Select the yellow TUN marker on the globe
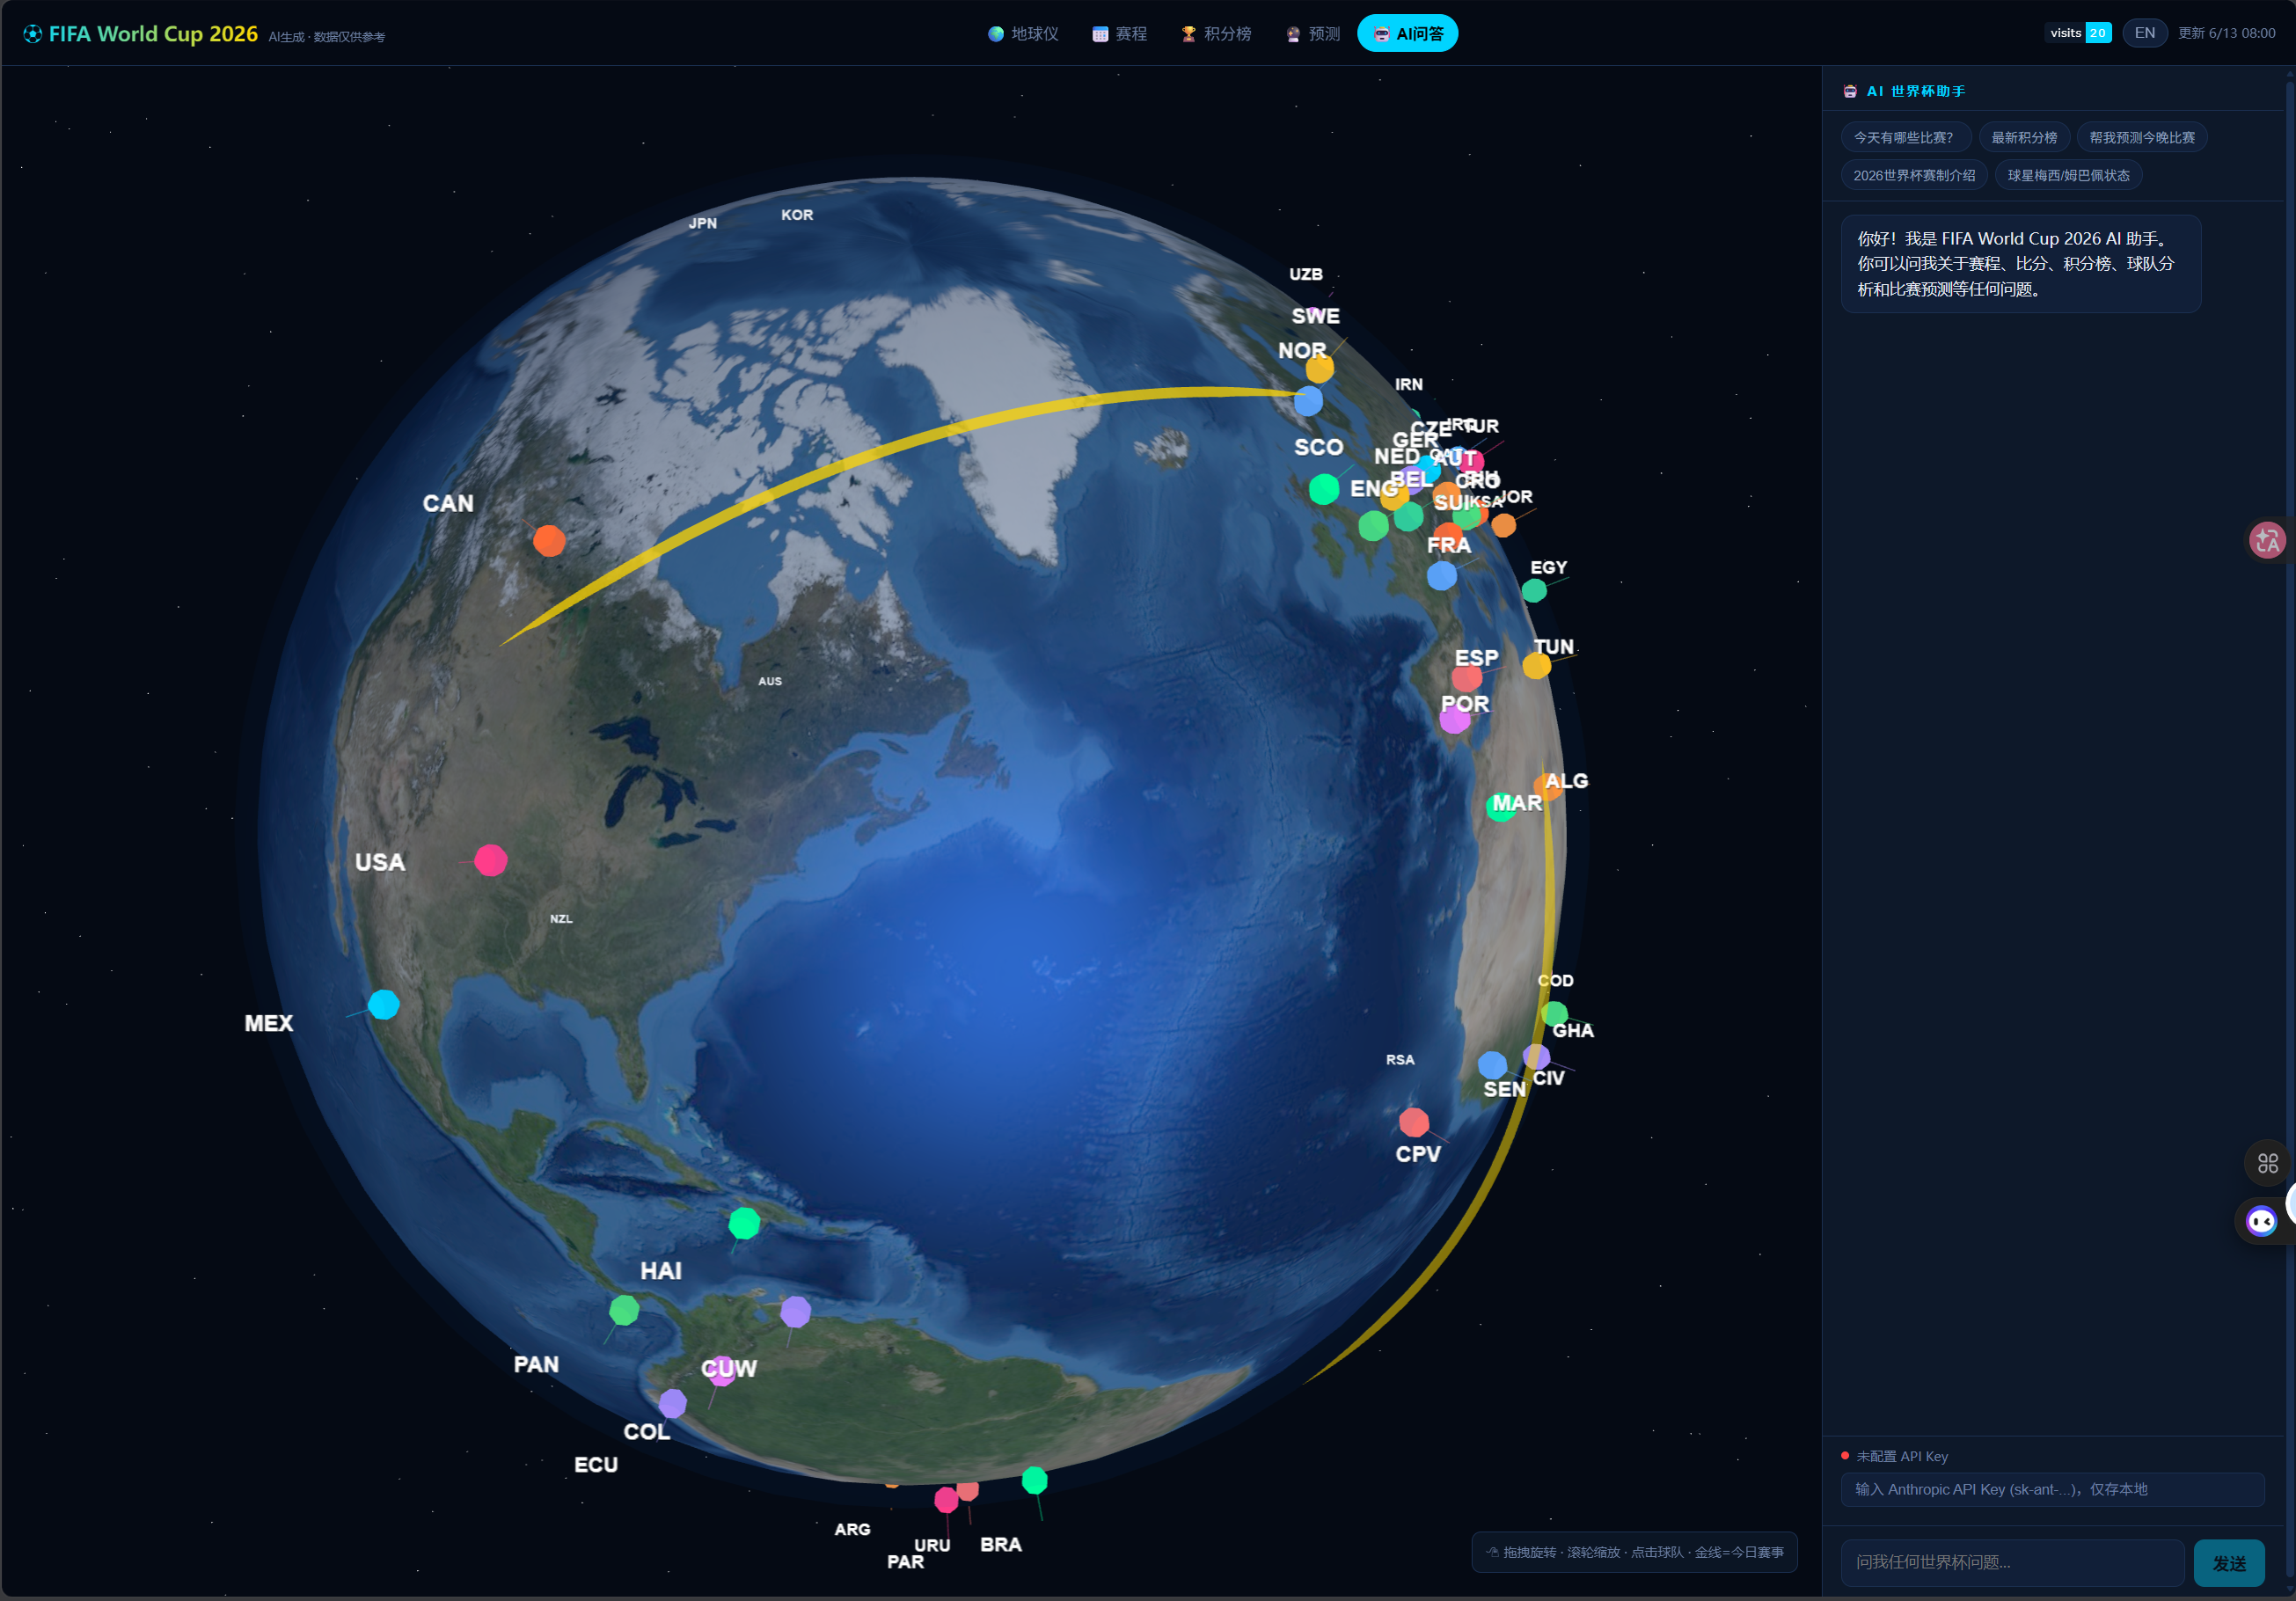 pyautogui.click(x=1536, y=665)
